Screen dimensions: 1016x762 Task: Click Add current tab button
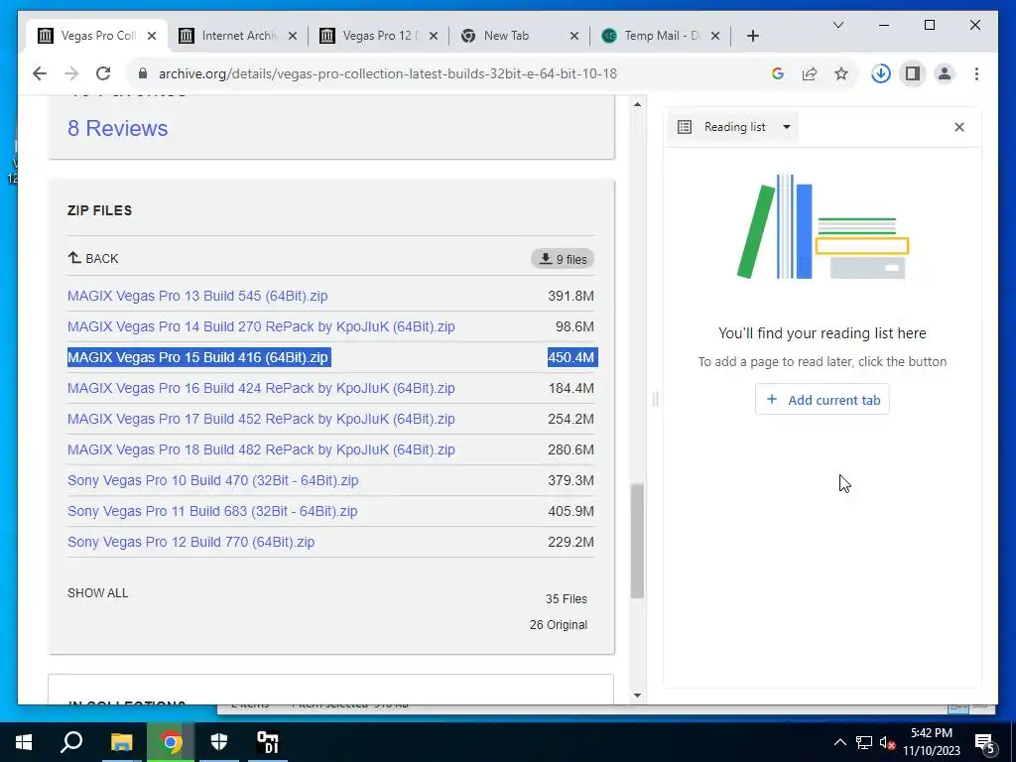[x=822, y=400]
